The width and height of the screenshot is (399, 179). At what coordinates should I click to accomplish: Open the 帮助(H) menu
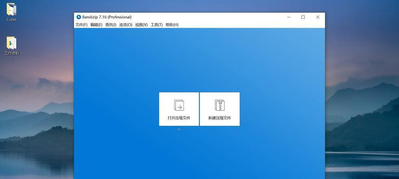coord(172,25)
